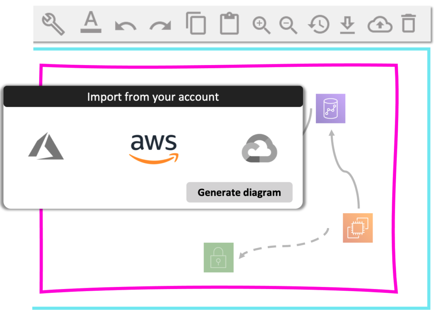Screen dimensions: 437x315
Task: Open the wrench settings tool
Action: [x=53, y=24]
